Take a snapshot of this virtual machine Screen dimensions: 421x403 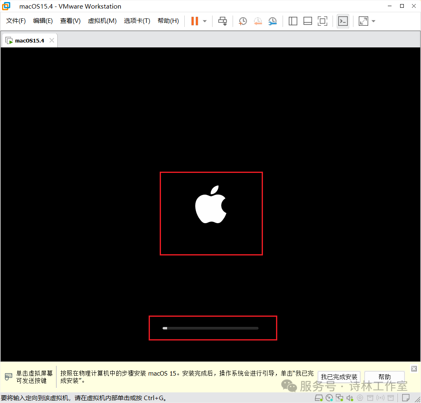coord(243,21)
